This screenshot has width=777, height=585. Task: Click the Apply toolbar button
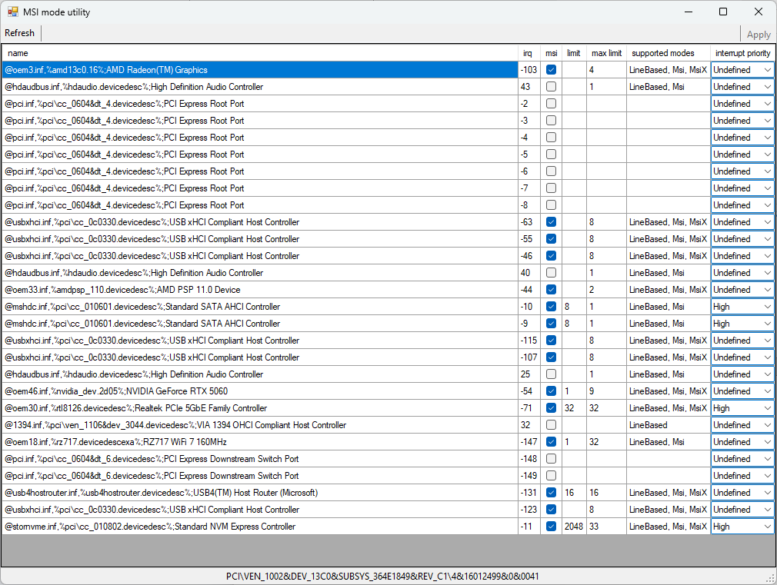click(x=759, y=35)
